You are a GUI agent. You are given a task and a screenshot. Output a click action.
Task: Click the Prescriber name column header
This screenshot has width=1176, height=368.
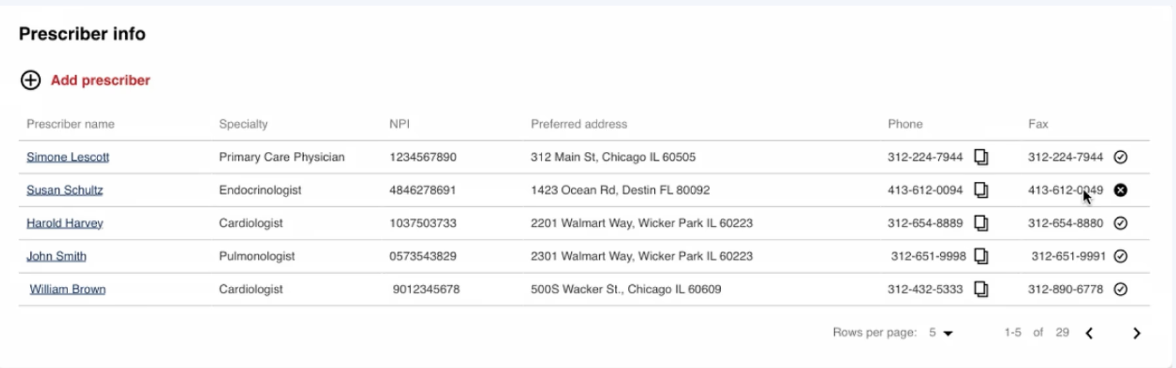point(70,124)
